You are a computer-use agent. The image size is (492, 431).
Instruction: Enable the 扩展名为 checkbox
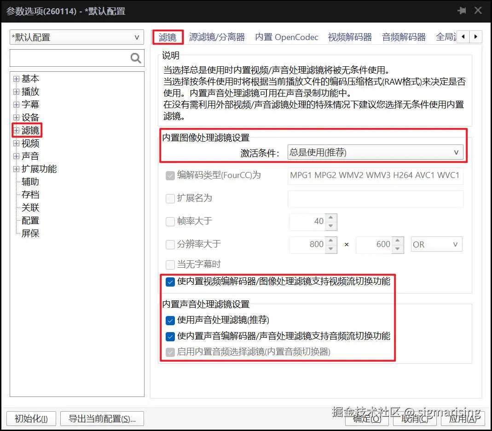coord(170,199)
